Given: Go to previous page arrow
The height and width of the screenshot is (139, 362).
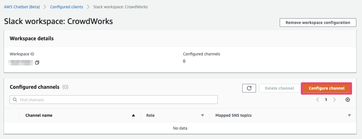Looking at the screenshot, I should (x=317, y=100).
